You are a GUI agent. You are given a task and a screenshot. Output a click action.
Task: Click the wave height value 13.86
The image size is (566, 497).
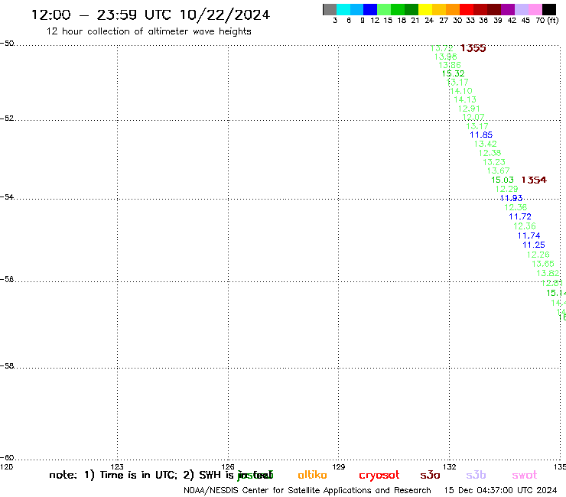450,65
